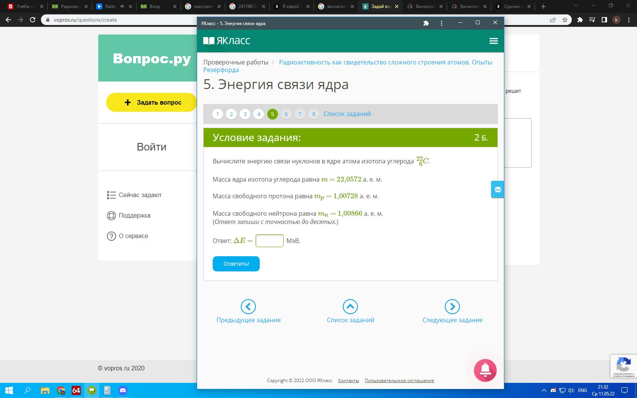Select task number 6
Viewport: 637px width, 398px height.
286,114
